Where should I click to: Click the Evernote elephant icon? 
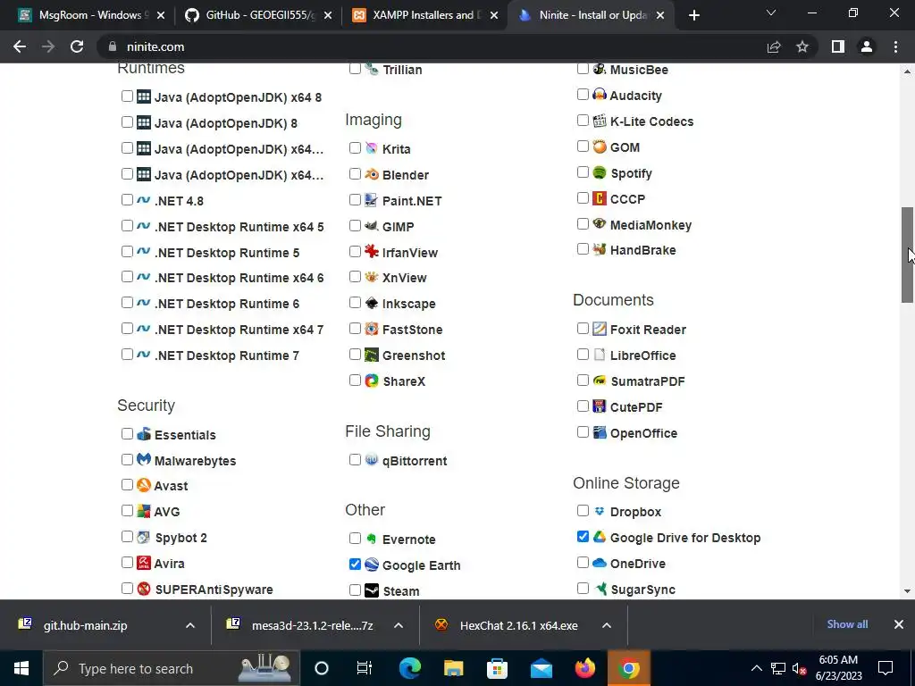click(371, 539)
